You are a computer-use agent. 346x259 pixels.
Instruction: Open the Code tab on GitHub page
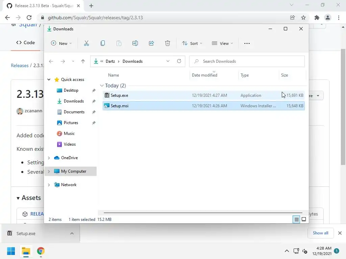click(x=25, y=42)
